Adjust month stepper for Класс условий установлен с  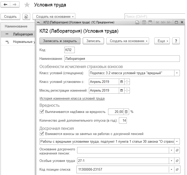pyautogui.click(x=127, y=82)
